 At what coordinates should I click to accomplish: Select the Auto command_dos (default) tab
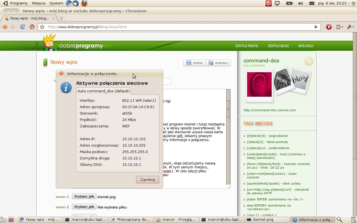tap(103, 91)
